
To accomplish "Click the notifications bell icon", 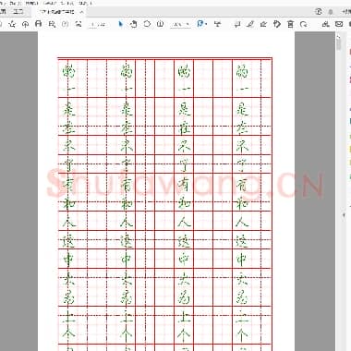I will 331,12.
